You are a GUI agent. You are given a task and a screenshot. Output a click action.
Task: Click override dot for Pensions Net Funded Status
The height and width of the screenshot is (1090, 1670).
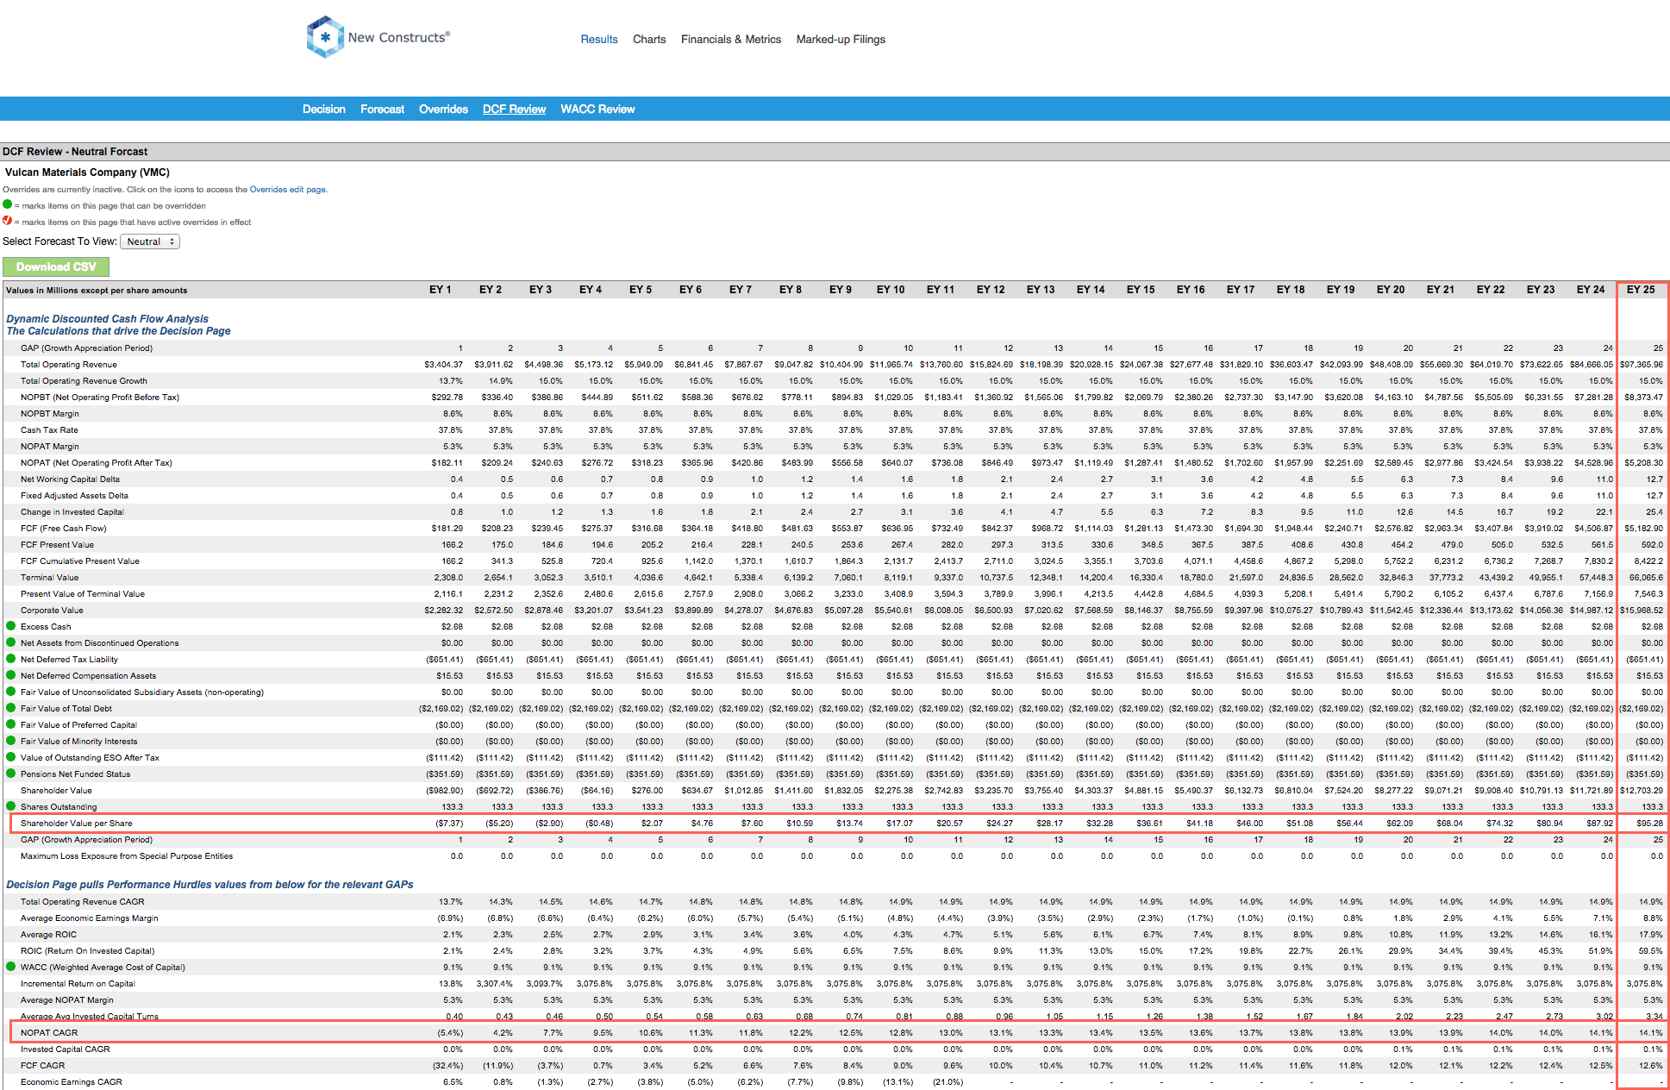point(11,774)
